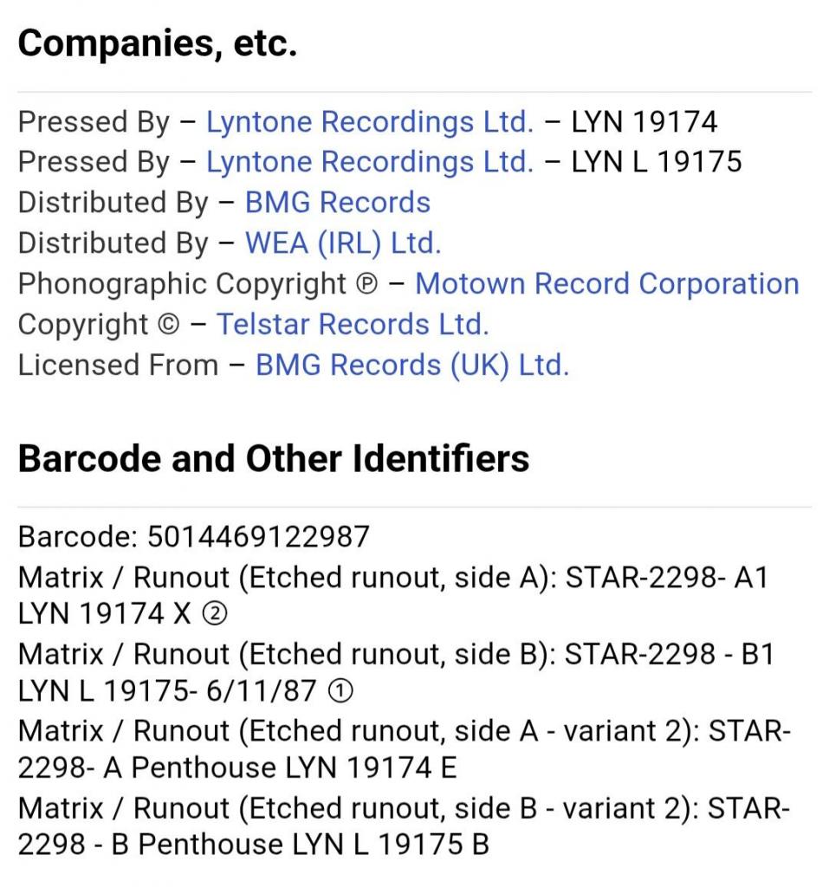Open Lyntone Recordings link beside LYN 19174

pos(369,122)
